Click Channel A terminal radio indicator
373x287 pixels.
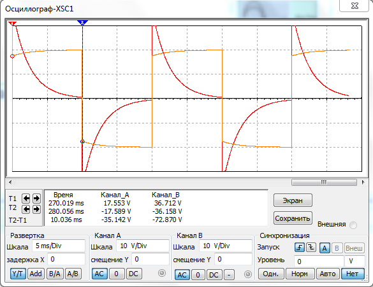coord(162,273)
